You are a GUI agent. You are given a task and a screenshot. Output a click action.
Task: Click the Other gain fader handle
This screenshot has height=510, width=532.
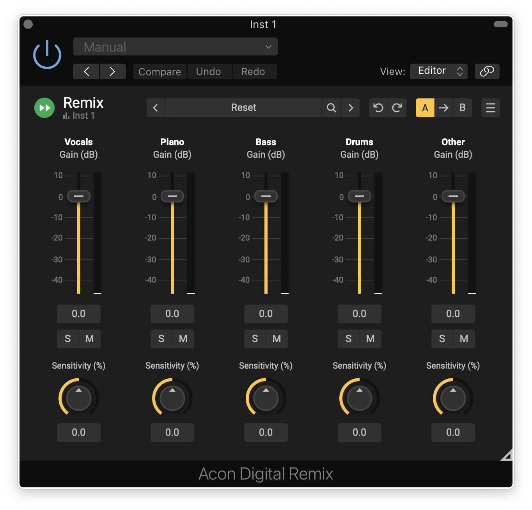(453, 196)
